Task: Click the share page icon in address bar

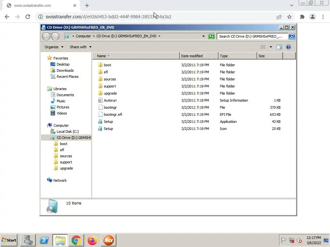Action: tap(279, 17)
